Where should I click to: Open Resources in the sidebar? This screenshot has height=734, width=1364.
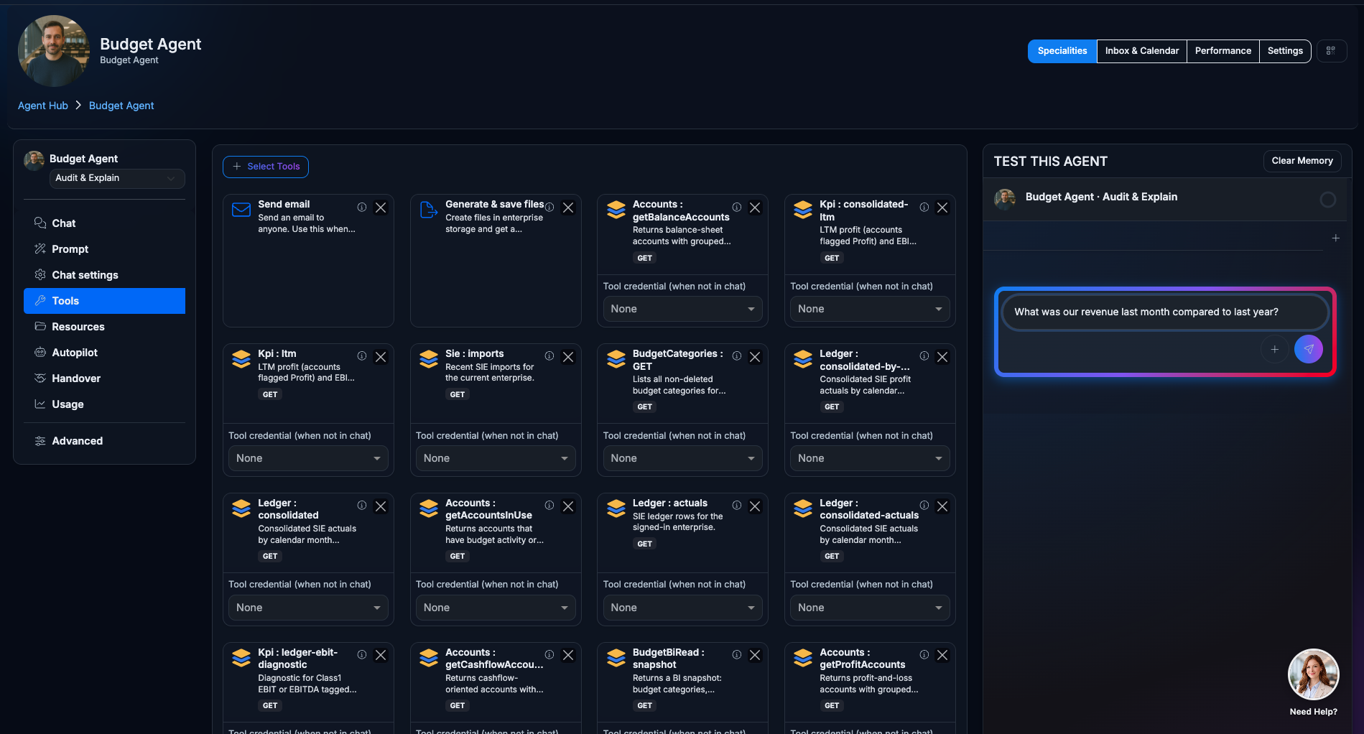104,327
